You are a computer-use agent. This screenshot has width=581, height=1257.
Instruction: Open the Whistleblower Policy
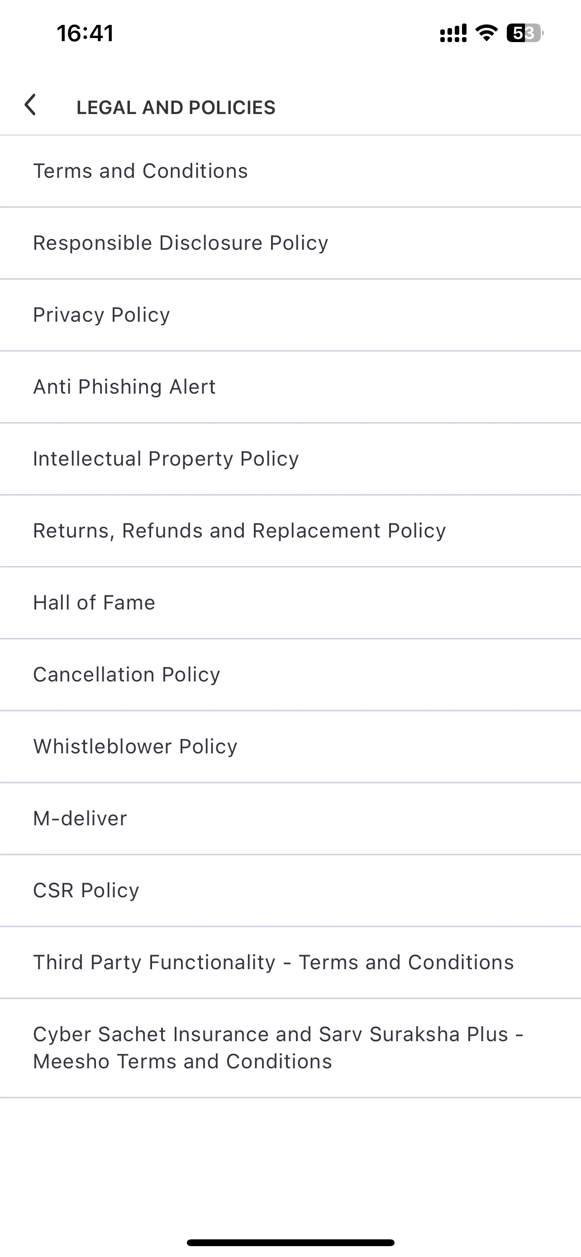tap(290, 747)
